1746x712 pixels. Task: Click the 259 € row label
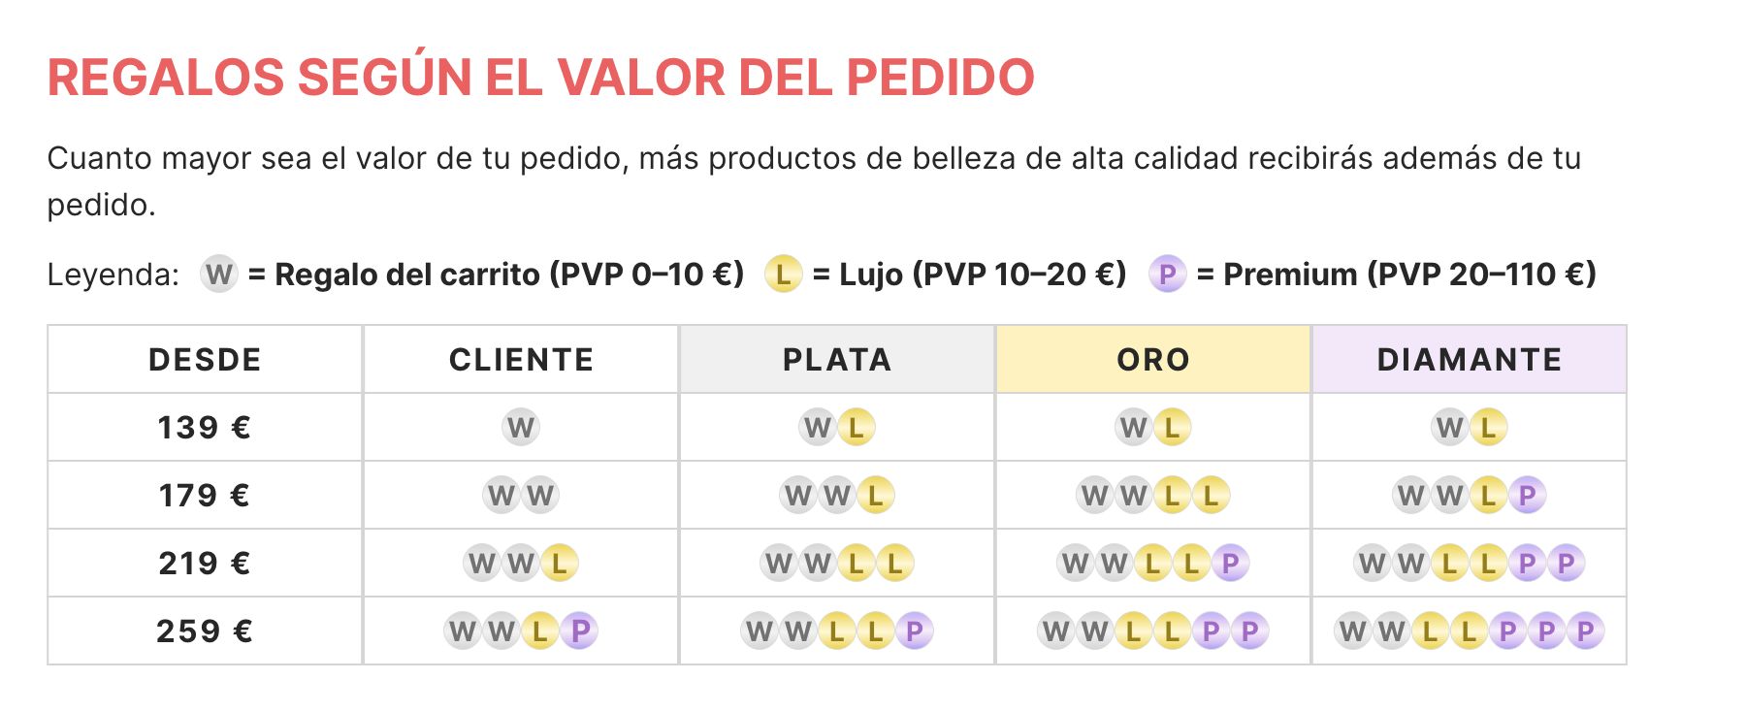[205, 631]
